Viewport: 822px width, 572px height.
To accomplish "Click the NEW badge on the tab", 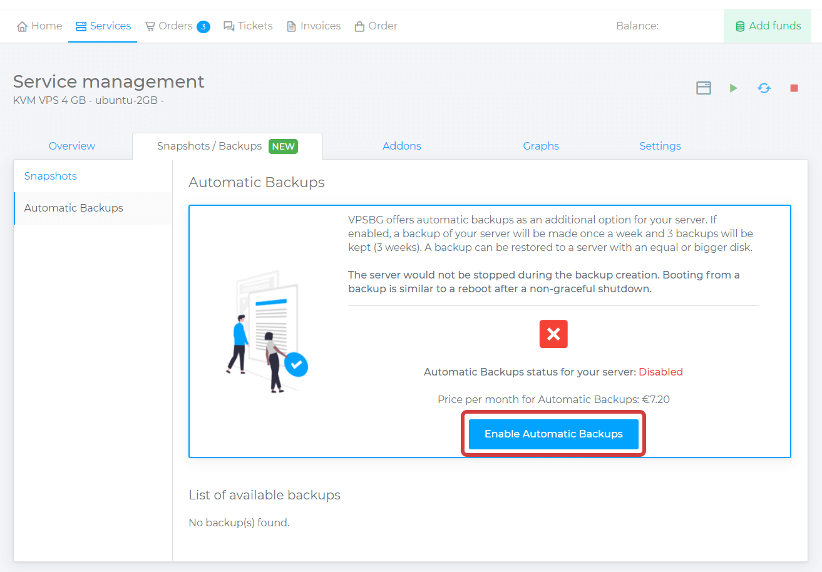I will click(x=283, y=146).
